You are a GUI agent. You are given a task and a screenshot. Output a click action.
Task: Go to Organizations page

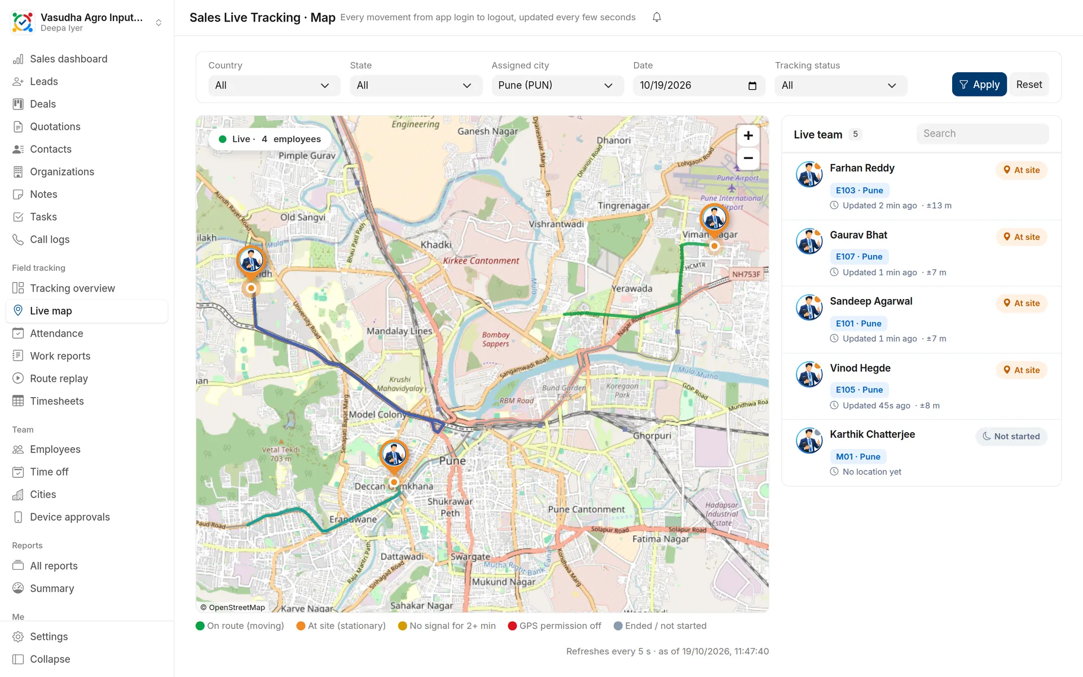pos(87,172)
